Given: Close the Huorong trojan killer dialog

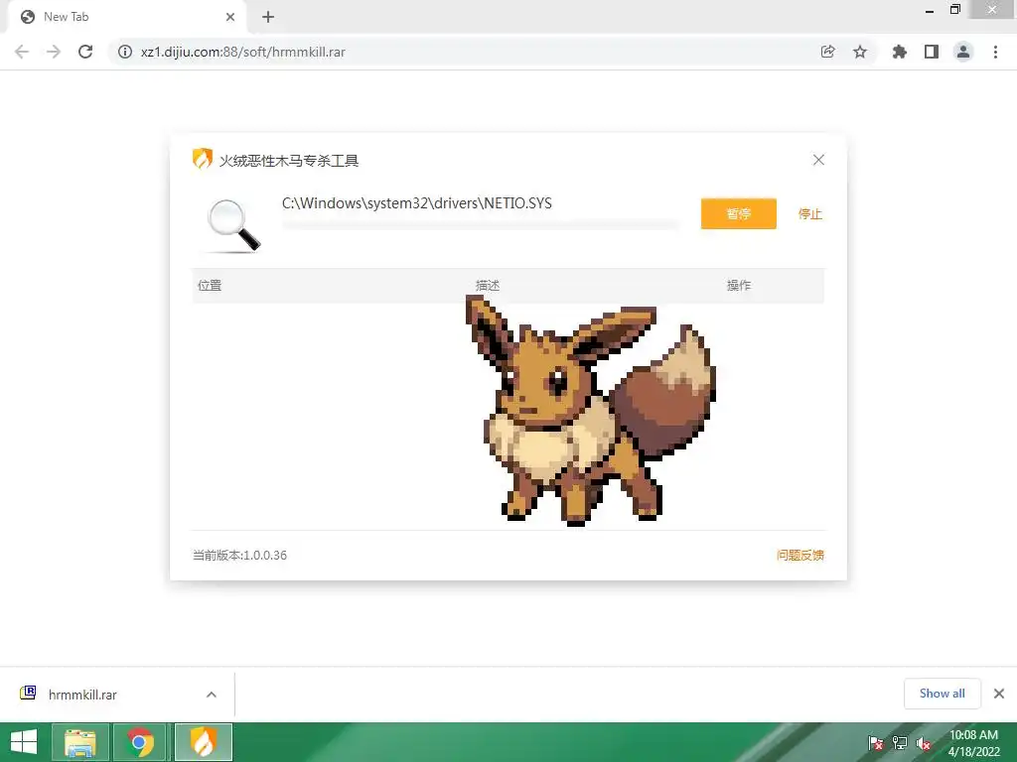Looking at the screenshot, I should (x=818, y=160).
